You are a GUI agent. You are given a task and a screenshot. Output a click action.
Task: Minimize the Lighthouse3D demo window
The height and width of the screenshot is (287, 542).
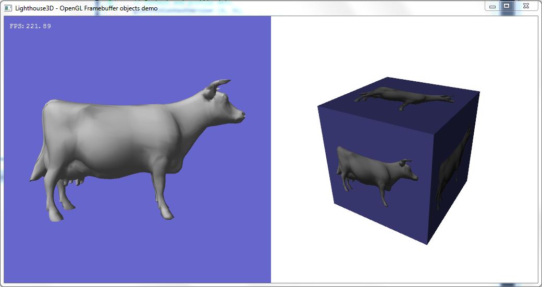pyautogui.click(x=492, y=6)
